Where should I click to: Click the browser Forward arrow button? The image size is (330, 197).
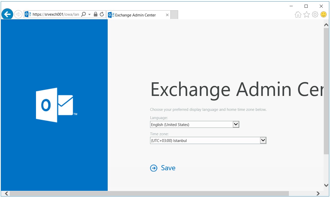point(18,14)
